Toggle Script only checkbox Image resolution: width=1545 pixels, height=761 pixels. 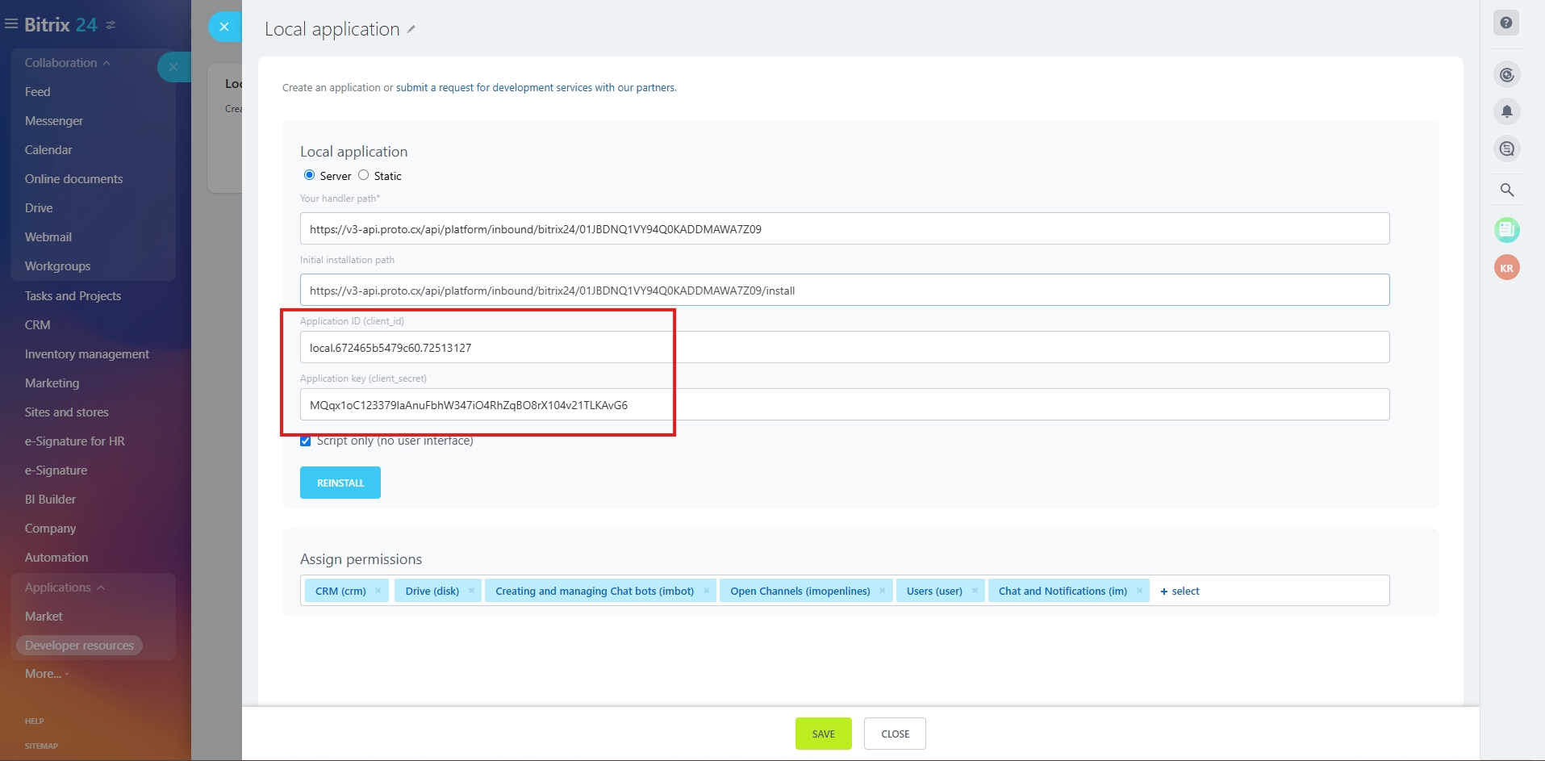tap(305, 441)
